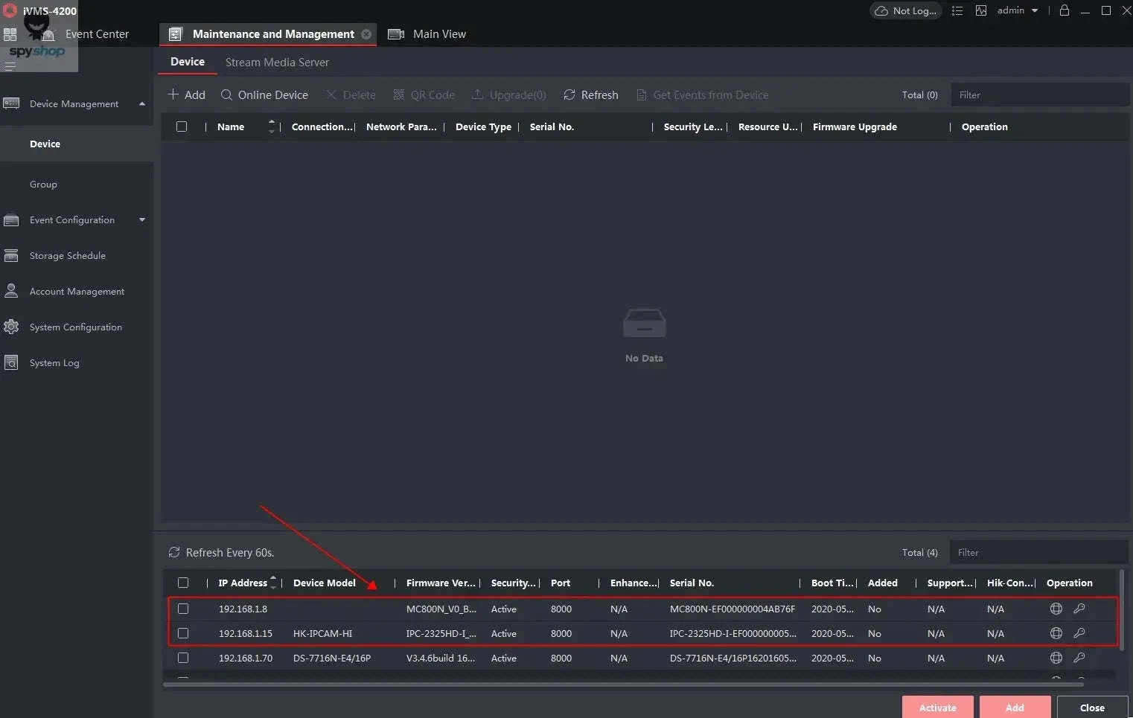Open Online Device search icon
Viewport: 1133px width, 718px height.
(x=226, y=95)
